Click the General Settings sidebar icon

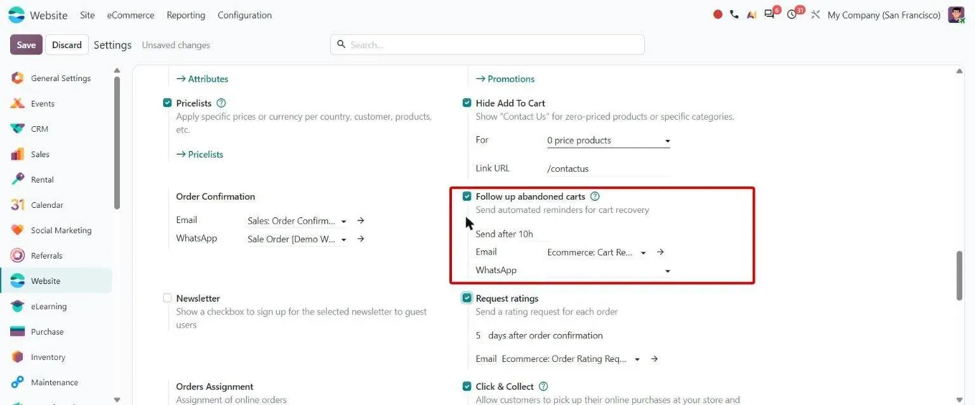coord(18,78)
